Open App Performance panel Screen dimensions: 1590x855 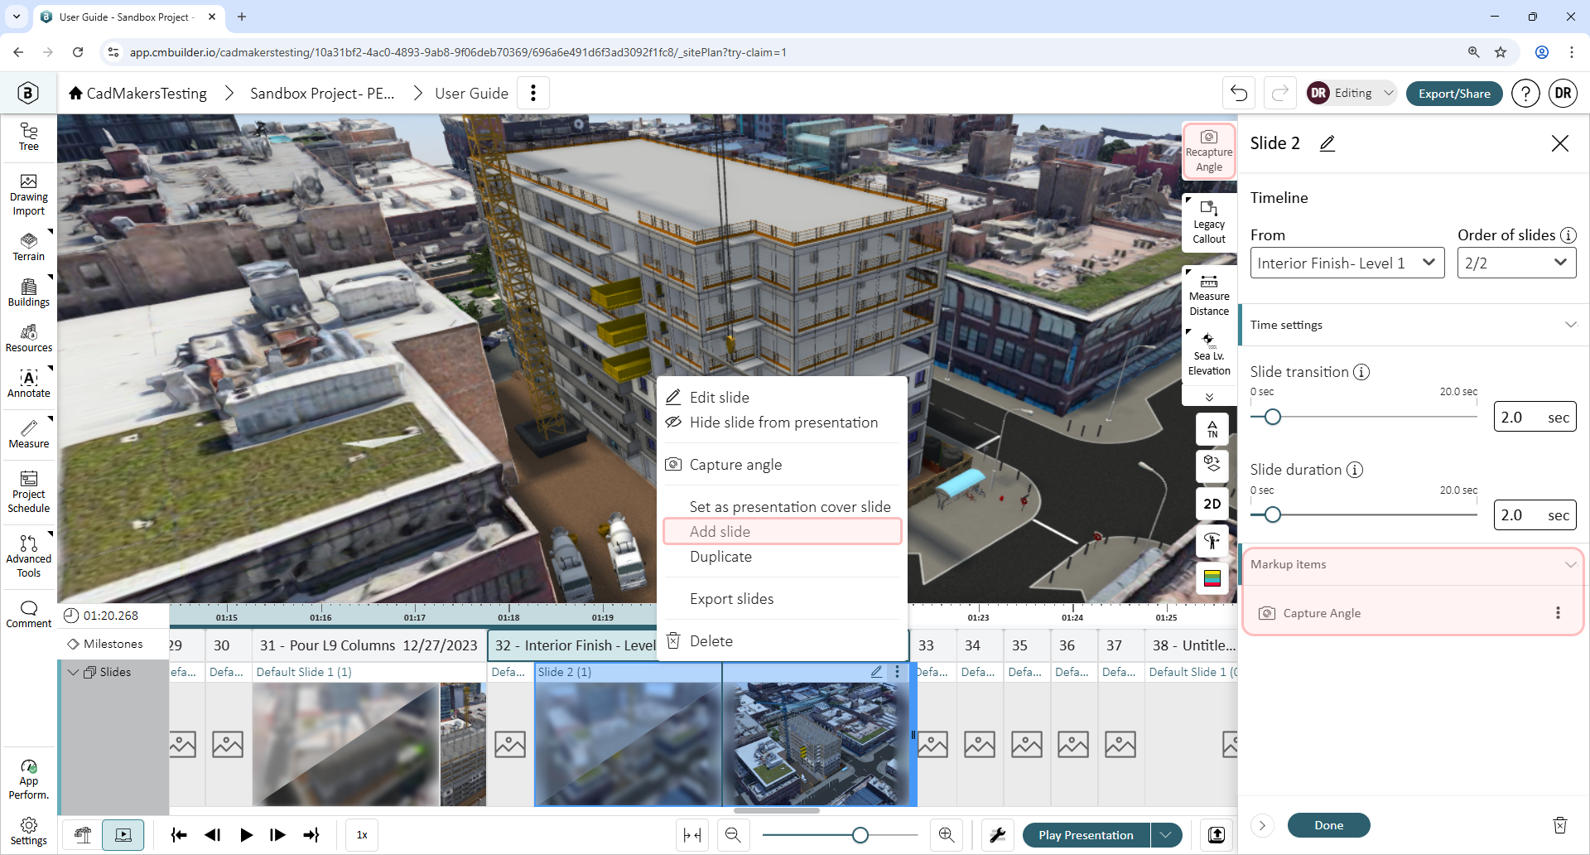(x=29, y=780)
